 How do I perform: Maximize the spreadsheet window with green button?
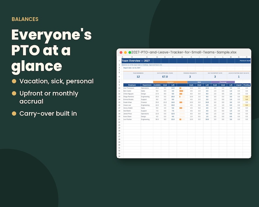click(130, 52)
